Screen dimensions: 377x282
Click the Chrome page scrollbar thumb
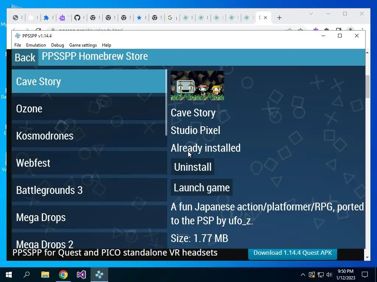[368, 87]
